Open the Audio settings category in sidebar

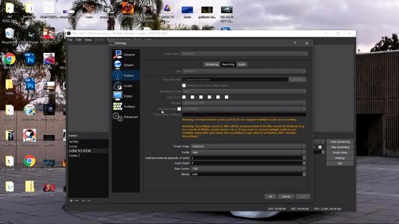click(x=126, y=86)
